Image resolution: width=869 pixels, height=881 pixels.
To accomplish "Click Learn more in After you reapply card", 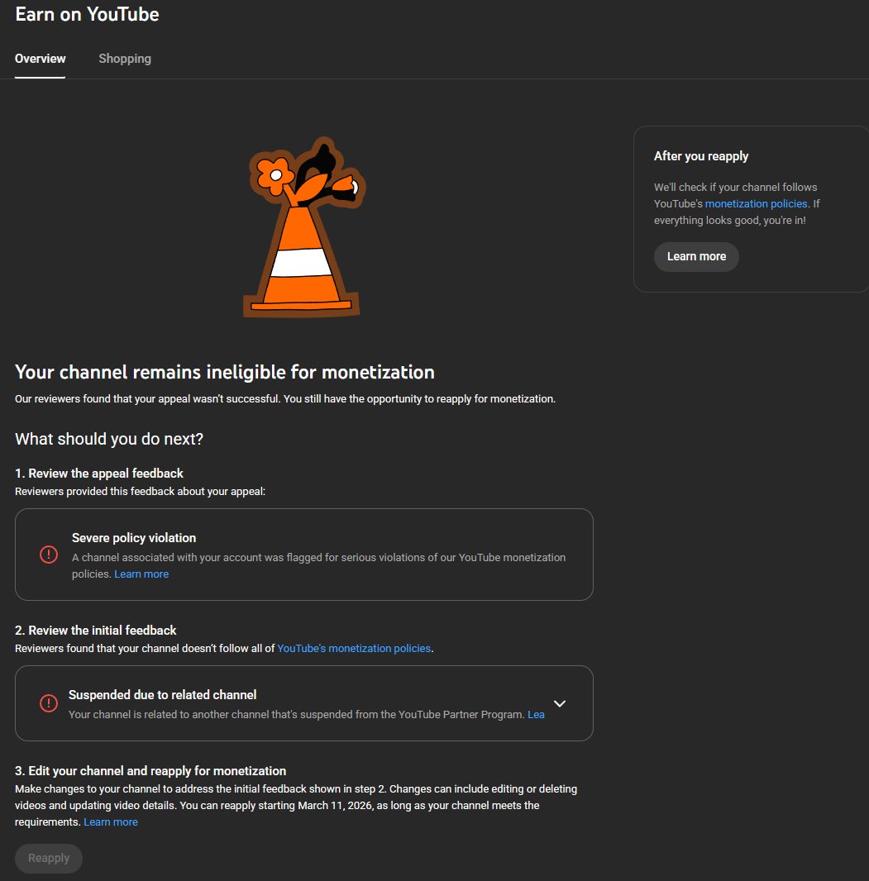I will 696,257.
